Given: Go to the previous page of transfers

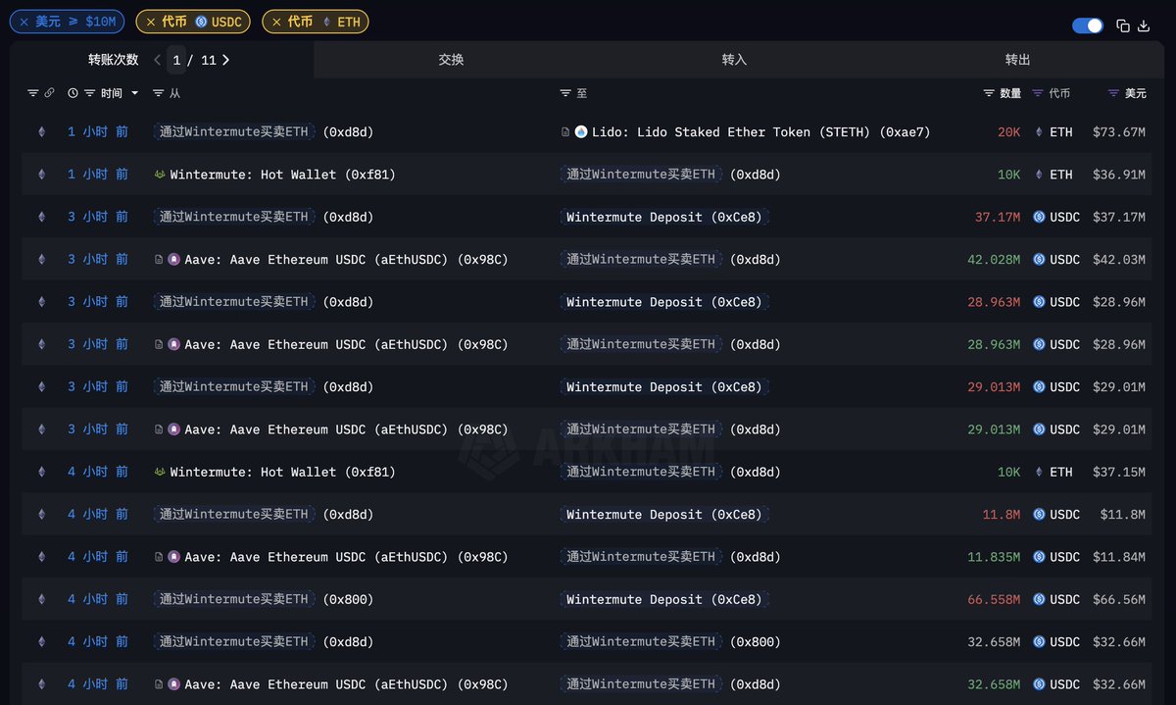Looking at the screenshot, I should [157, 60].
